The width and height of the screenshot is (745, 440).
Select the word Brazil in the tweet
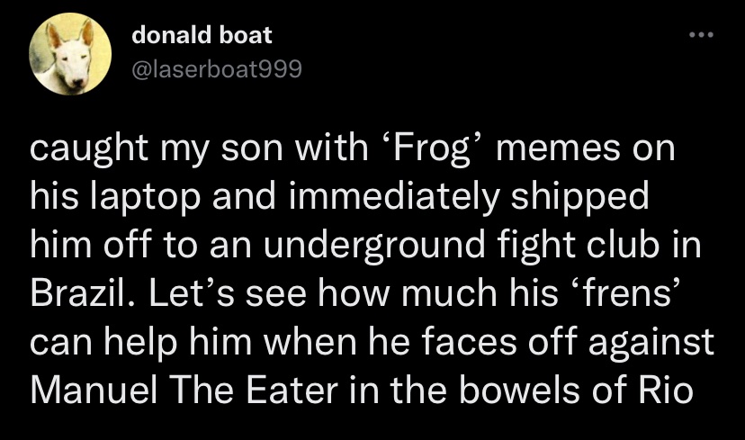point(78,293)
